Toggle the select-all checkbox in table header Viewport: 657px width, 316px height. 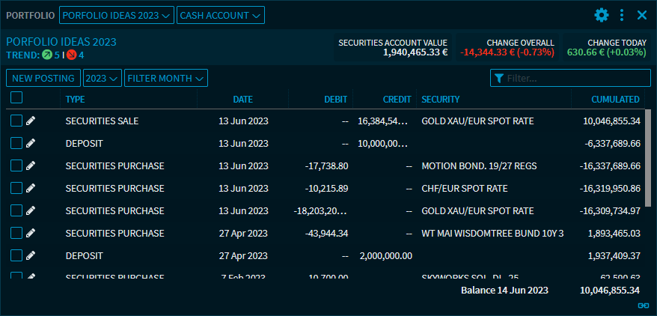click(16, 98)
